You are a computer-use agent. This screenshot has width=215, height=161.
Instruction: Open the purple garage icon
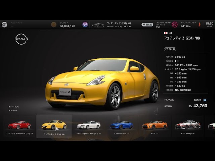[85, 24]
